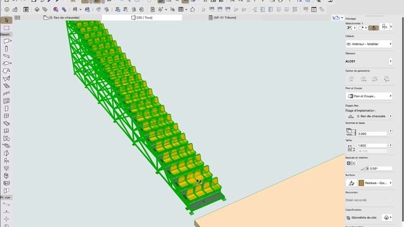This screenshot has width=404, height=227.
Task: Click the tag toolbar icon
Action: [45, 9]
